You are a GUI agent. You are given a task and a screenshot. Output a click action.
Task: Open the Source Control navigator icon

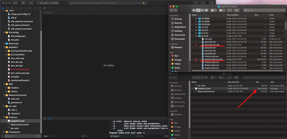[7, 8]
